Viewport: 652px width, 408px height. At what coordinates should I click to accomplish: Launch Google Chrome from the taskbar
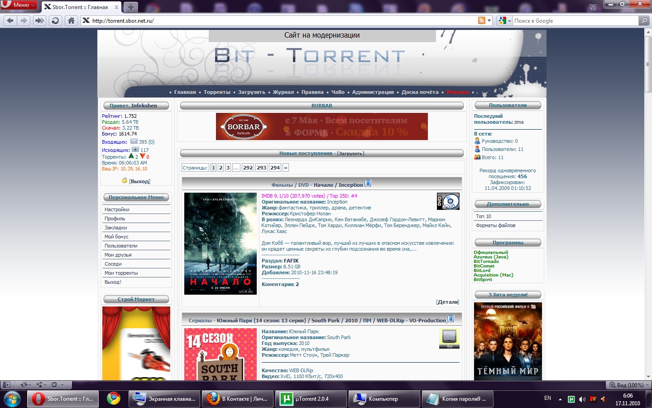(114, 399)
